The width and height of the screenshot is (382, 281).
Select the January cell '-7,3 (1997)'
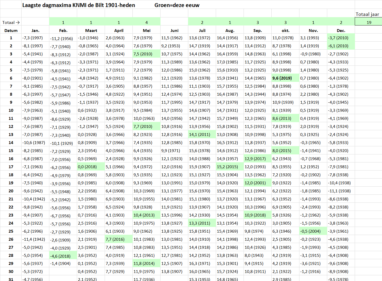click(x=35, y=38)
